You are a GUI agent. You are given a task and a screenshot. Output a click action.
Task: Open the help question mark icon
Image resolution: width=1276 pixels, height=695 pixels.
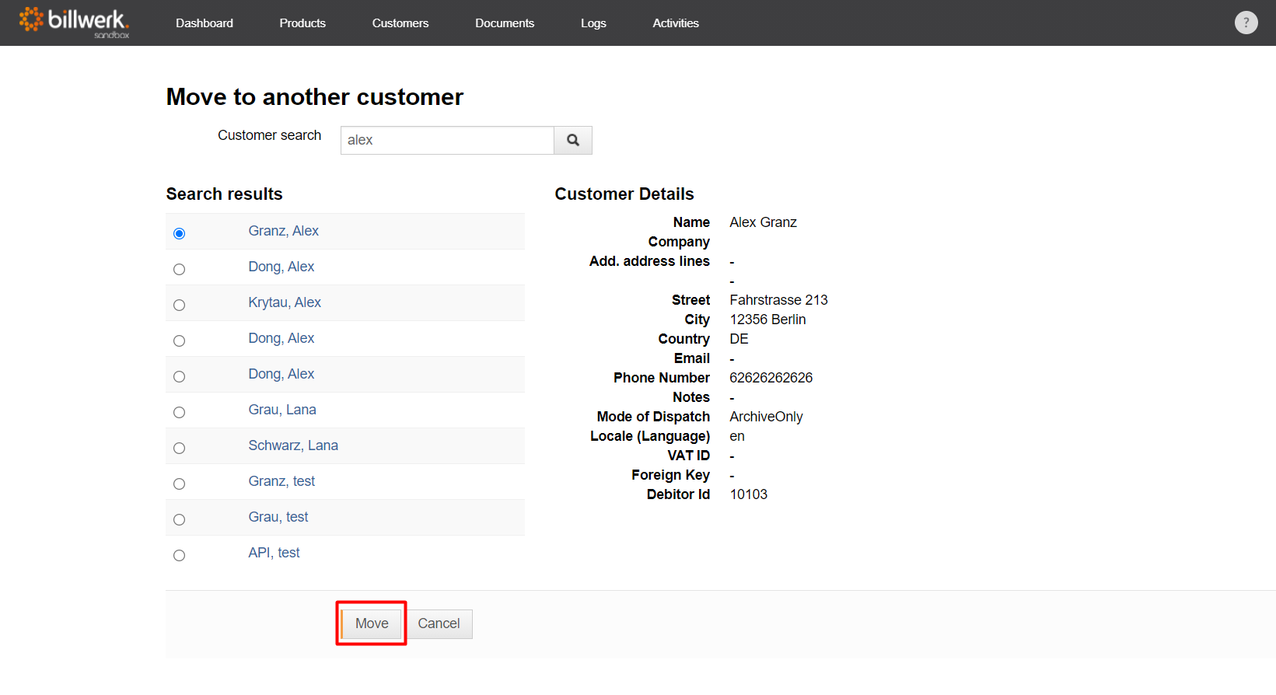point(1246,23)
